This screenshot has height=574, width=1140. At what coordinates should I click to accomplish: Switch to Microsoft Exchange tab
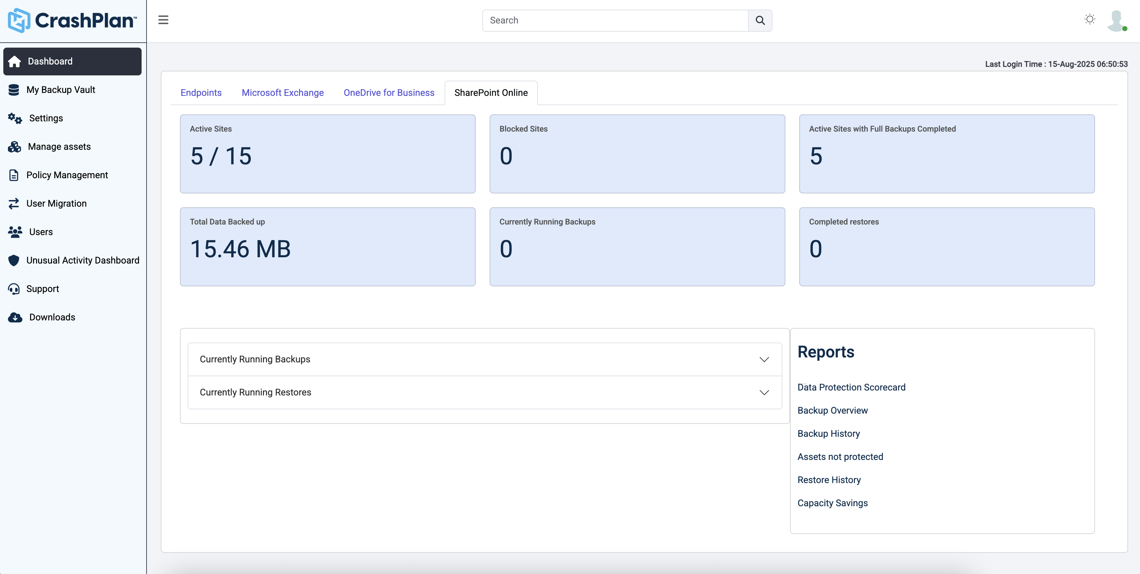click(282, 93)
